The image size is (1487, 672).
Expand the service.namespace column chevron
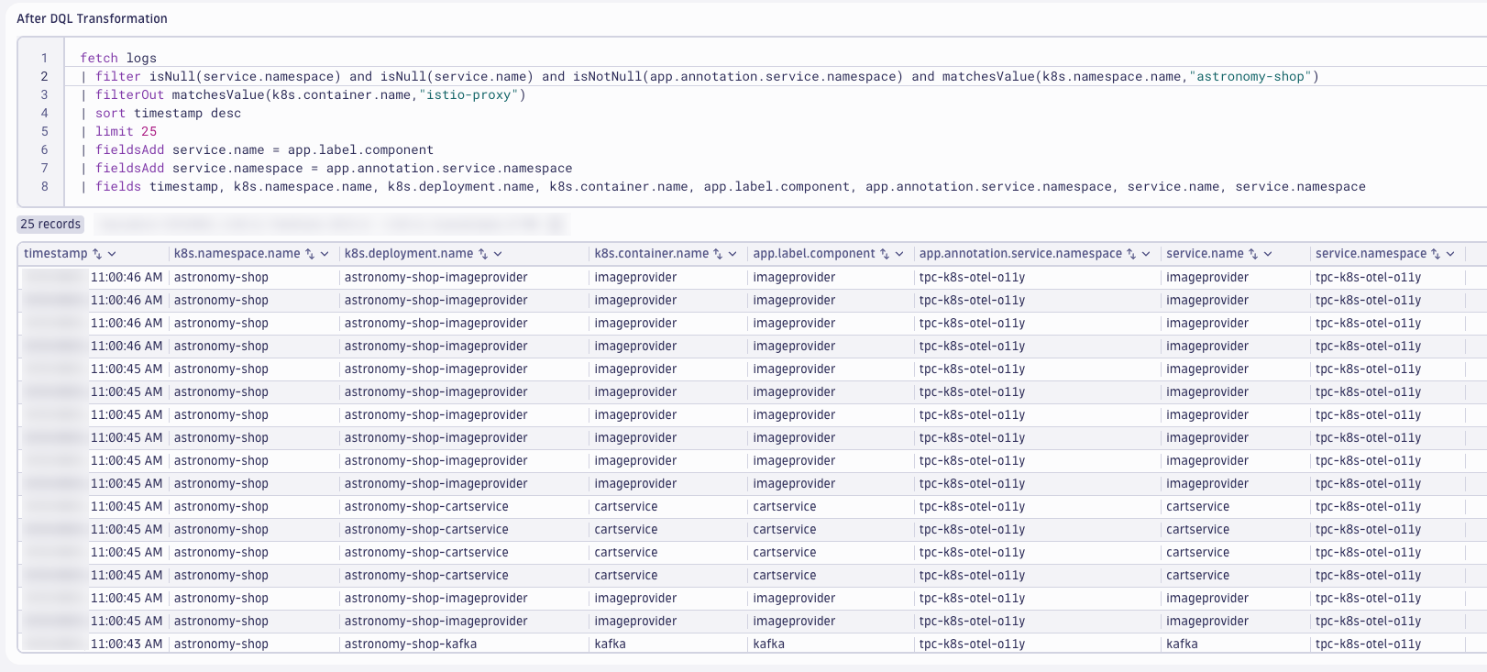[x=1450, y=254]
